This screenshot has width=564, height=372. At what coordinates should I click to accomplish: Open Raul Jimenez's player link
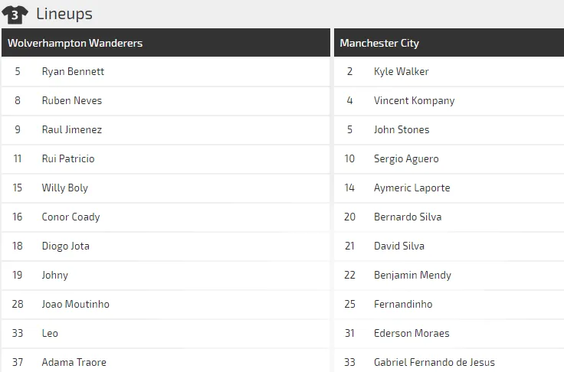71,129
